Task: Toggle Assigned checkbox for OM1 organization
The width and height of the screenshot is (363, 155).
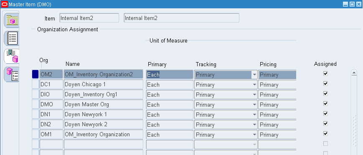Action: 325,133
